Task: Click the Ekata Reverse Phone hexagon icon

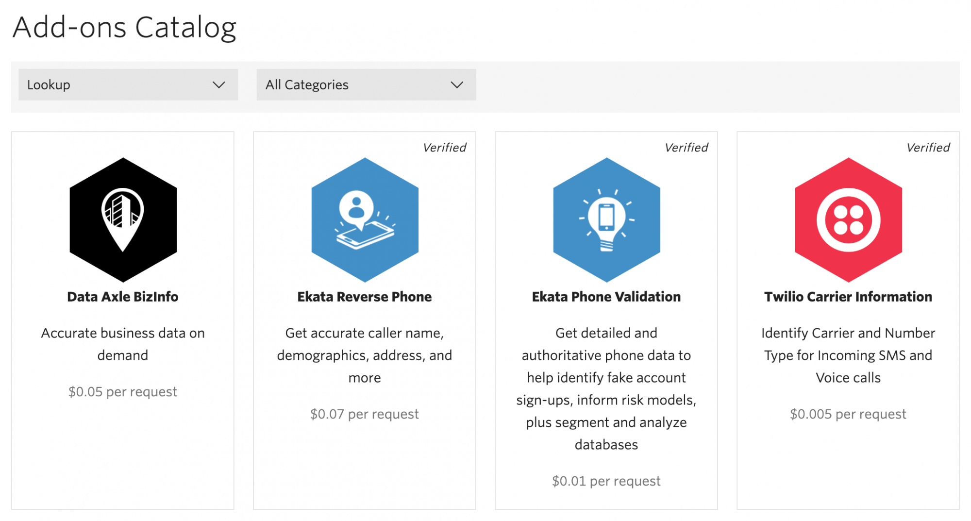Action: (x=365, y=219)
